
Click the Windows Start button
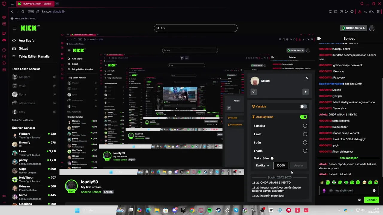[x=77, y=210]
